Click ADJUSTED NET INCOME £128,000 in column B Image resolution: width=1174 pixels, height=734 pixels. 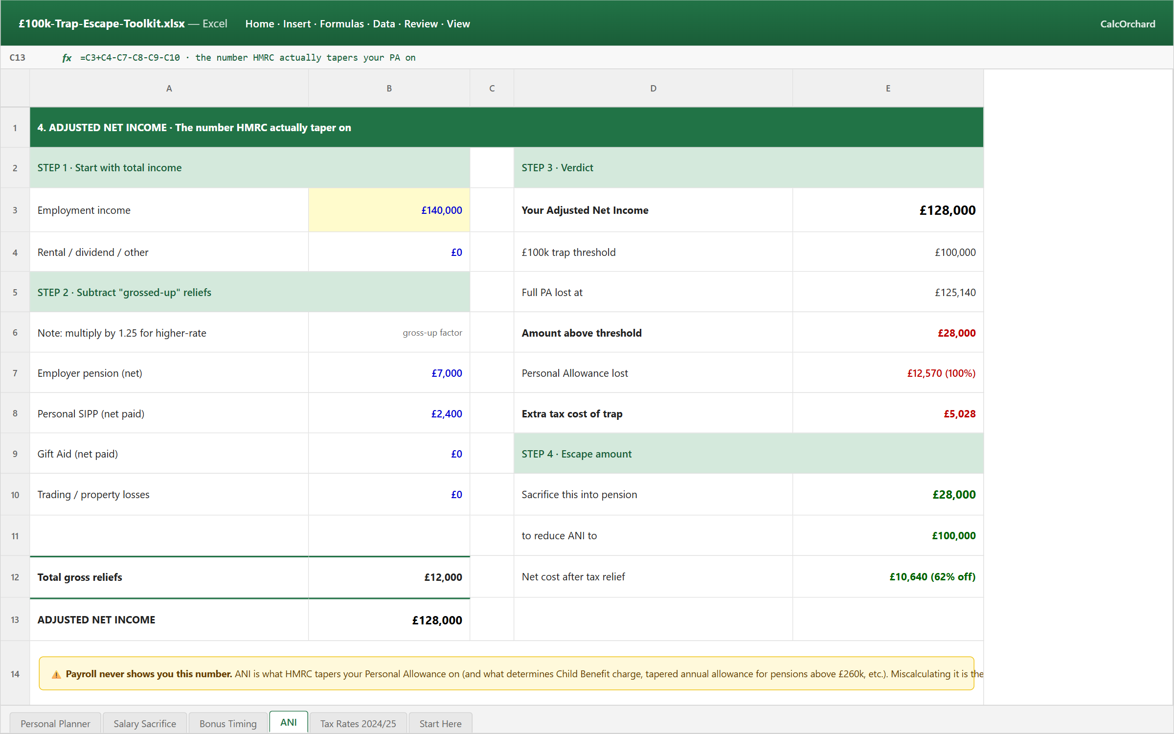(389, 619)
